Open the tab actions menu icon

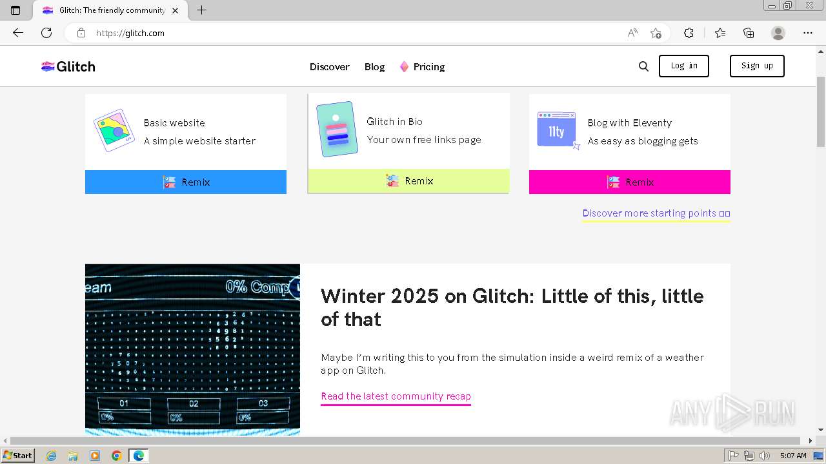pyautogui.click(x=15, y=10)
